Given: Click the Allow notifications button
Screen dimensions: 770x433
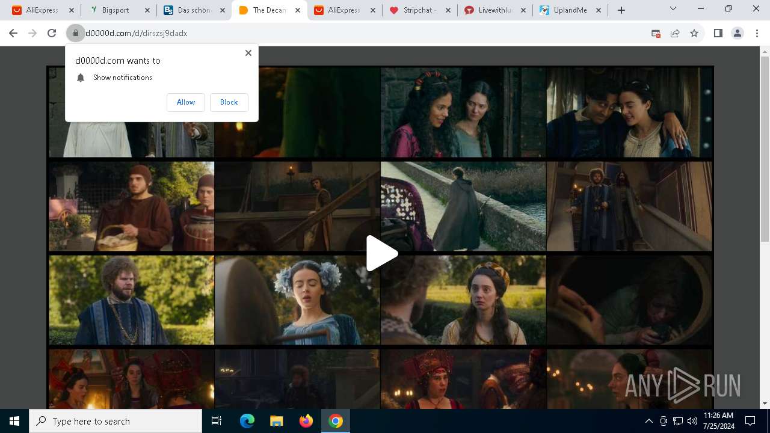Looking at the screenshot, I should (186, 102).
